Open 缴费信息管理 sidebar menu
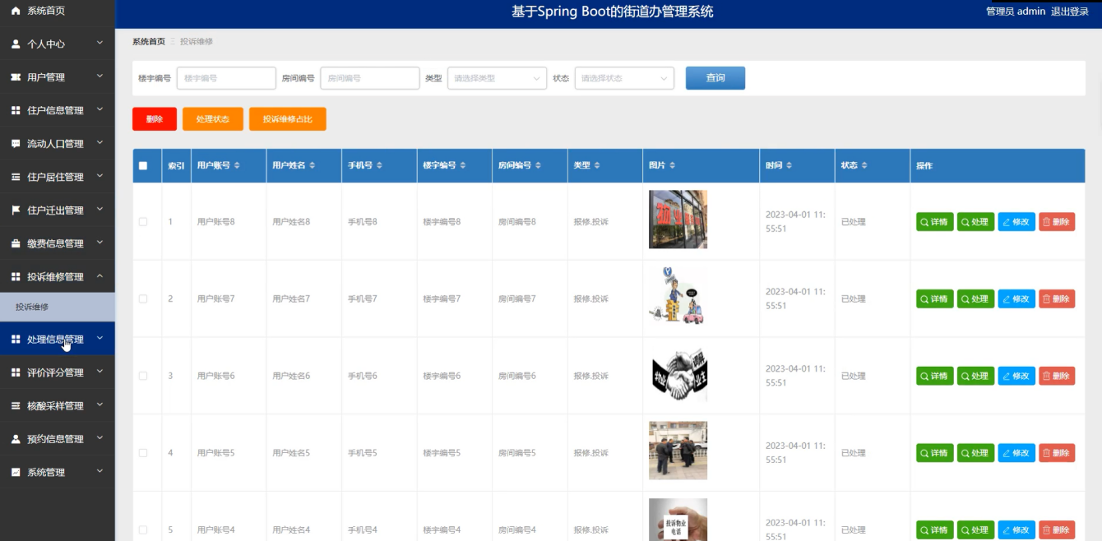Viewport: 1102px width, 541px height. pos(58,243)
